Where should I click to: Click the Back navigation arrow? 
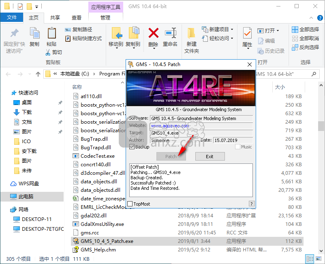[8, 74]
